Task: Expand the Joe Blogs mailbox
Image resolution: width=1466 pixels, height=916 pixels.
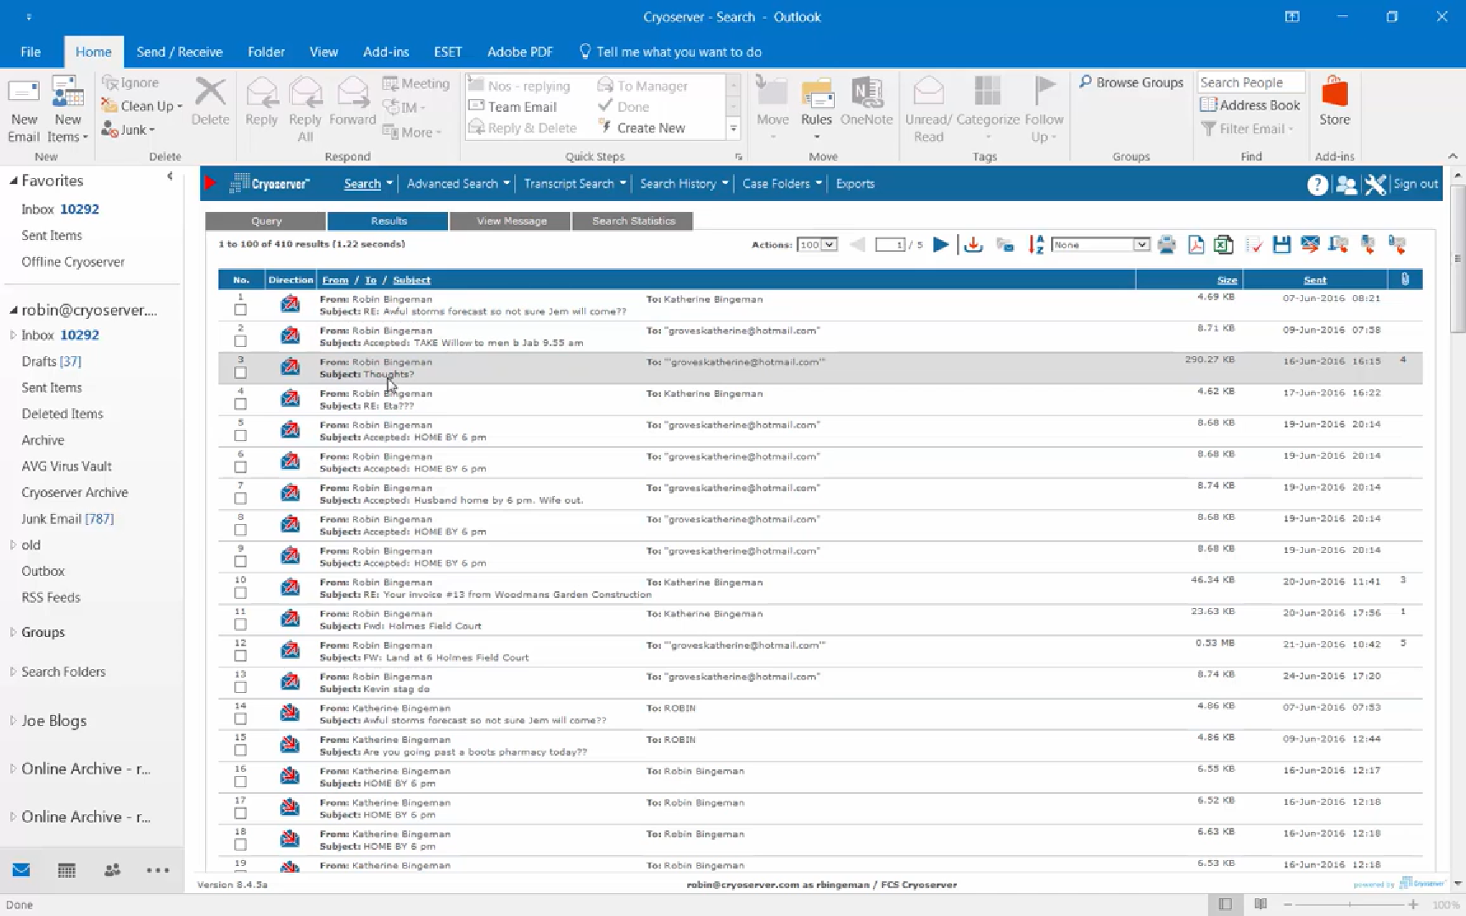Action: [13, 721]
